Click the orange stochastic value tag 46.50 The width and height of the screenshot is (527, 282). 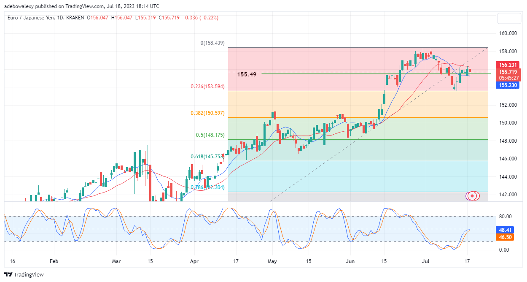pyautogui.click(x=505, y=238)
